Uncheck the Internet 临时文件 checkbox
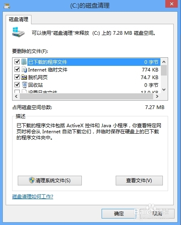The width and height of the screenshot is (181, 225). point(17,69)
